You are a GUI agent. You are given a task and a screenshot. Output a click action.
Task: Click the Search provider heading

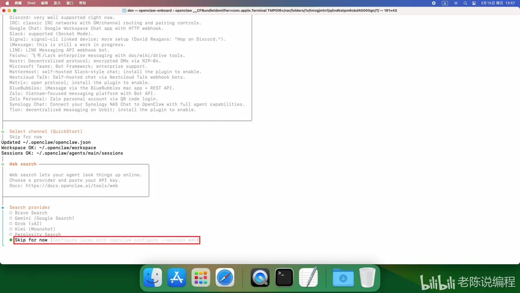[30, 207]
